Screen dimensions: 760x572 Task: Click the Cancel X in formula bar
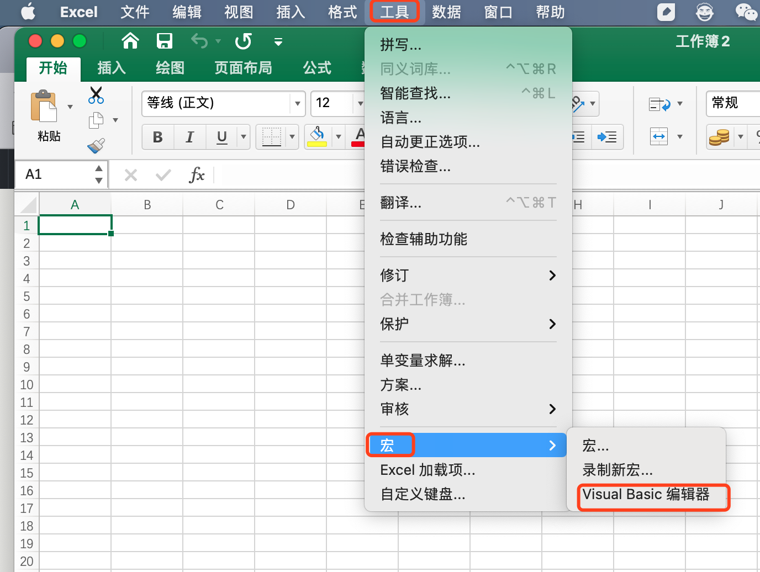(131, 175)
